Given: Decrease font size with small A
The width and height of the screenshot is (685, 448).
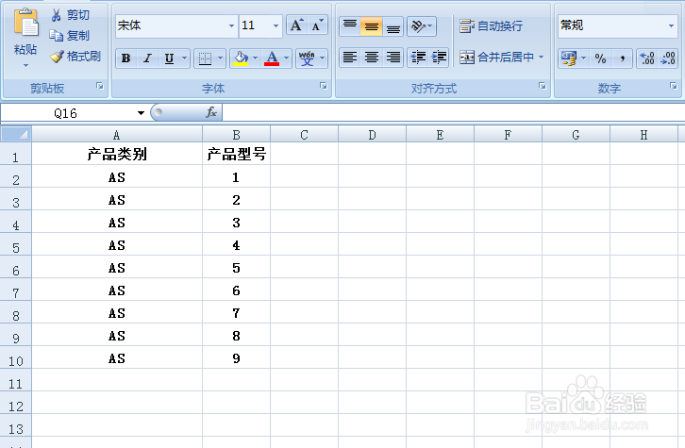Looking at the screenshot, I should 318,25.
